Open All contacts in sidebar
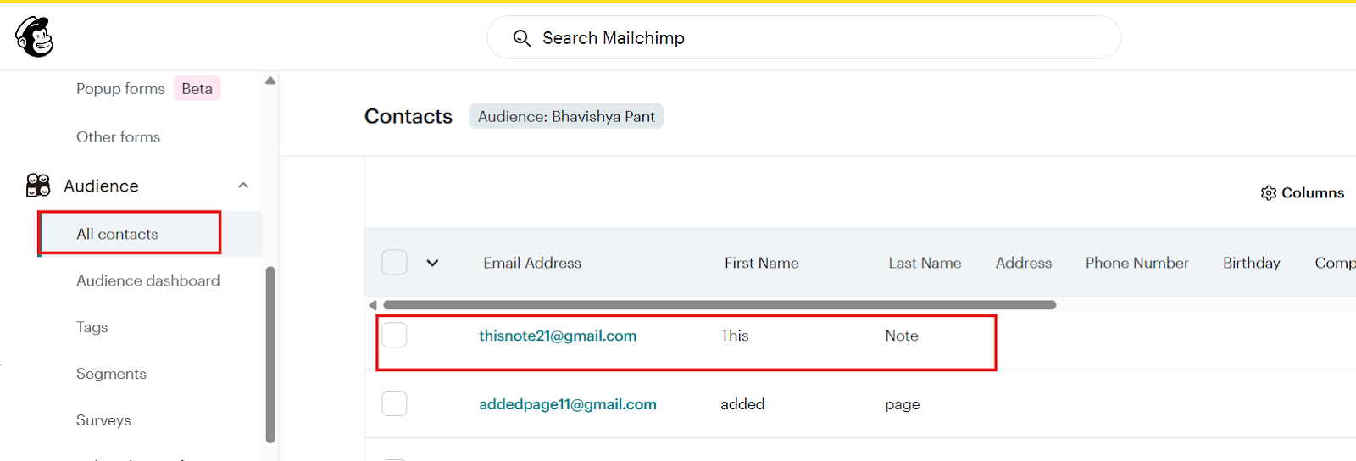 117,234
